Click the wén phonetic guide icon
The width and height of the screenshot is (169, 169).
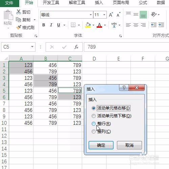pos(114,25)
